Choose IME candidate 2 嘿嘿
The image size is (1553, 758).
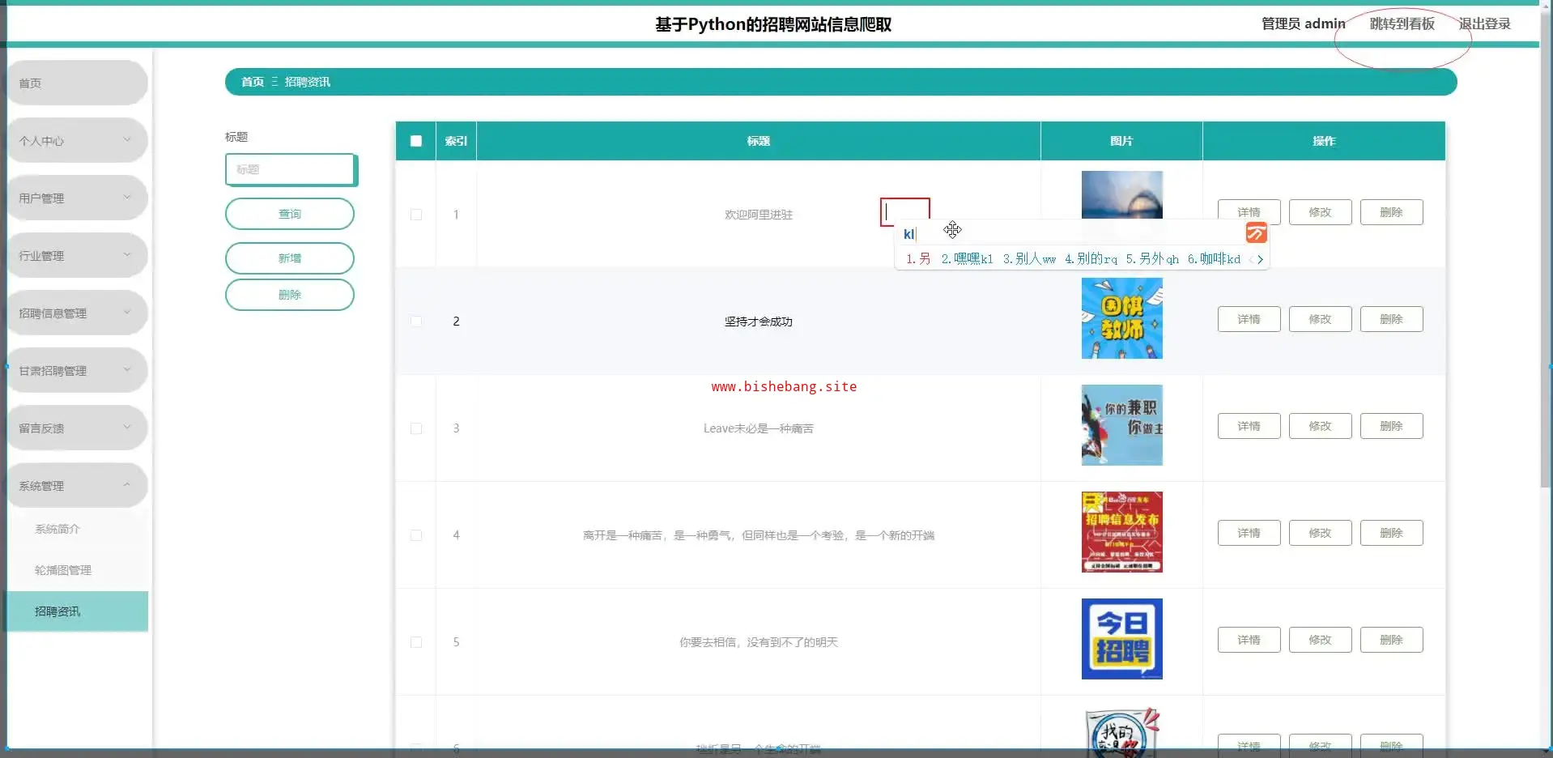[x=967, y=259]
